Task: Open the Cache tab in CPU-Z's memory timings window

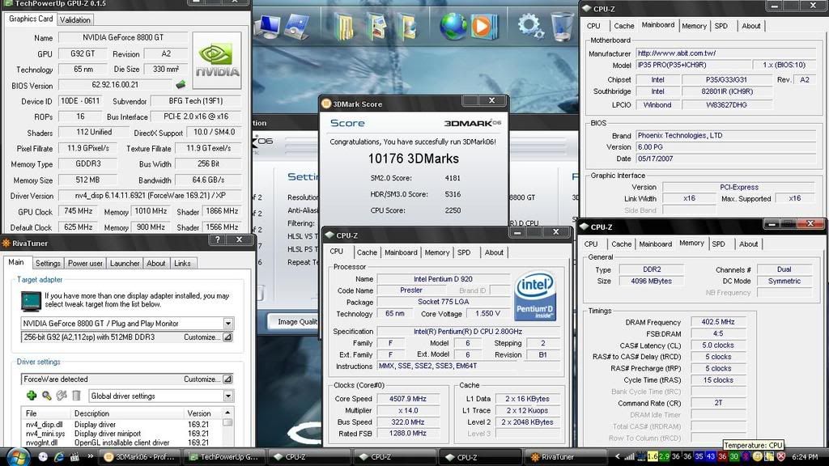Action: point(621,244)
